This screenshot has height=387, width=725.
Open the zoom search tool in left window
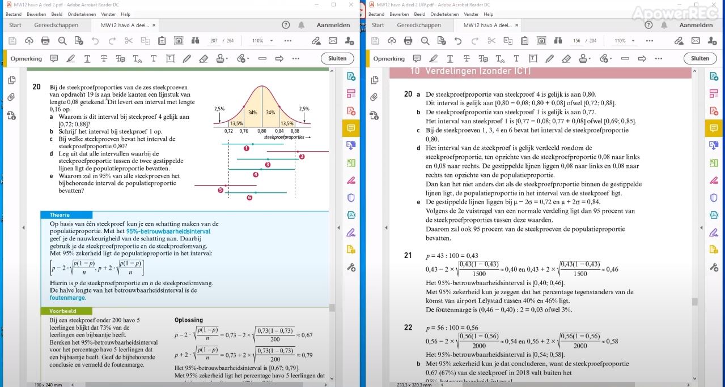62,41
